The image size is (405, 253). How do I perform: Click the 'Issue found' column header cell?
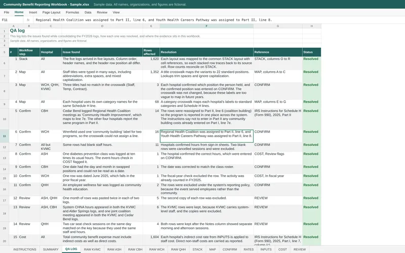pos(102,52)
